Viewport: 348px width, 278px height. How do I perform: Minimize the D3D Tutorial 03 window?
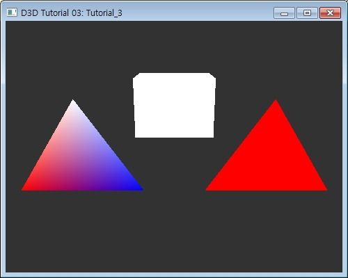tap(284, 13)
